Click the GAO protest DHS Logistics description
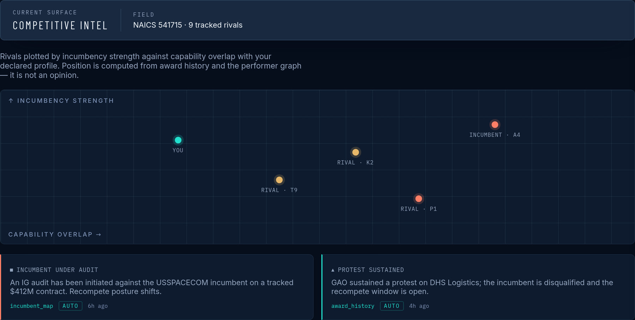 [472, 287]
